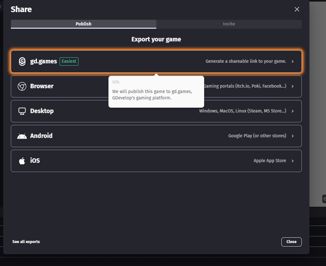Image resolution: width=326 pixels, height=266 pixels.
Task: Pick the Desktop export for Steam
Action: (x=156, y=111)
